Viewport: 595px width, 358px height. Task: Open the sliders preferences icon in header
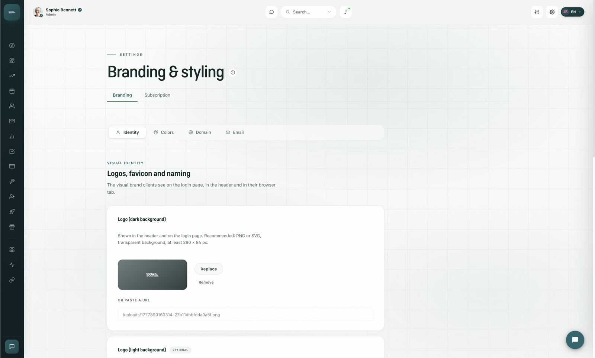[x=537, y=12]
